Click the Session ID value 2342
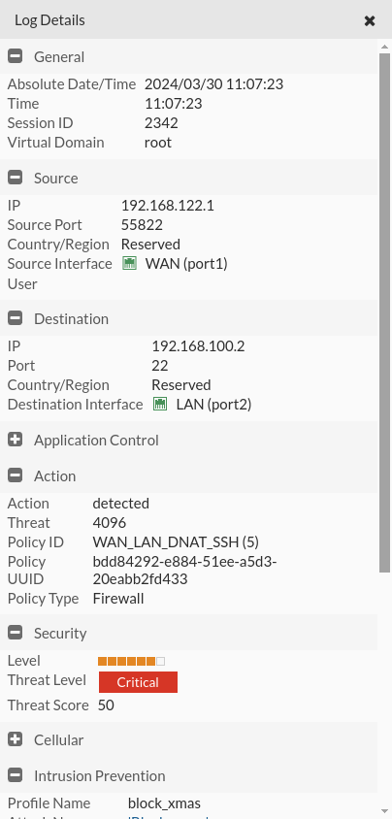This screenshot has height=819, width=392. click(x=161, y=122)
